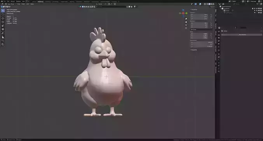Switch to the UV Editing workspace tab
The image size is (263, 141).
55,2
